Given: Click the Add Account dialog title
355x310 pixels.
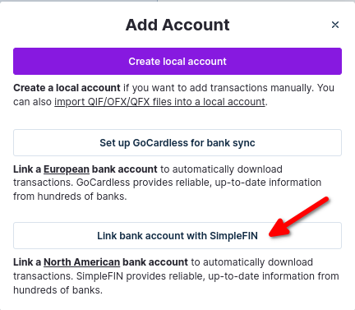Looking at the screenshot, I should click(x=177, y=25).
